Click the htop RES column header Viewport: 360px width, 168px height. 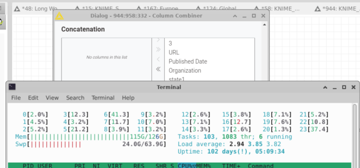(139, 166)
